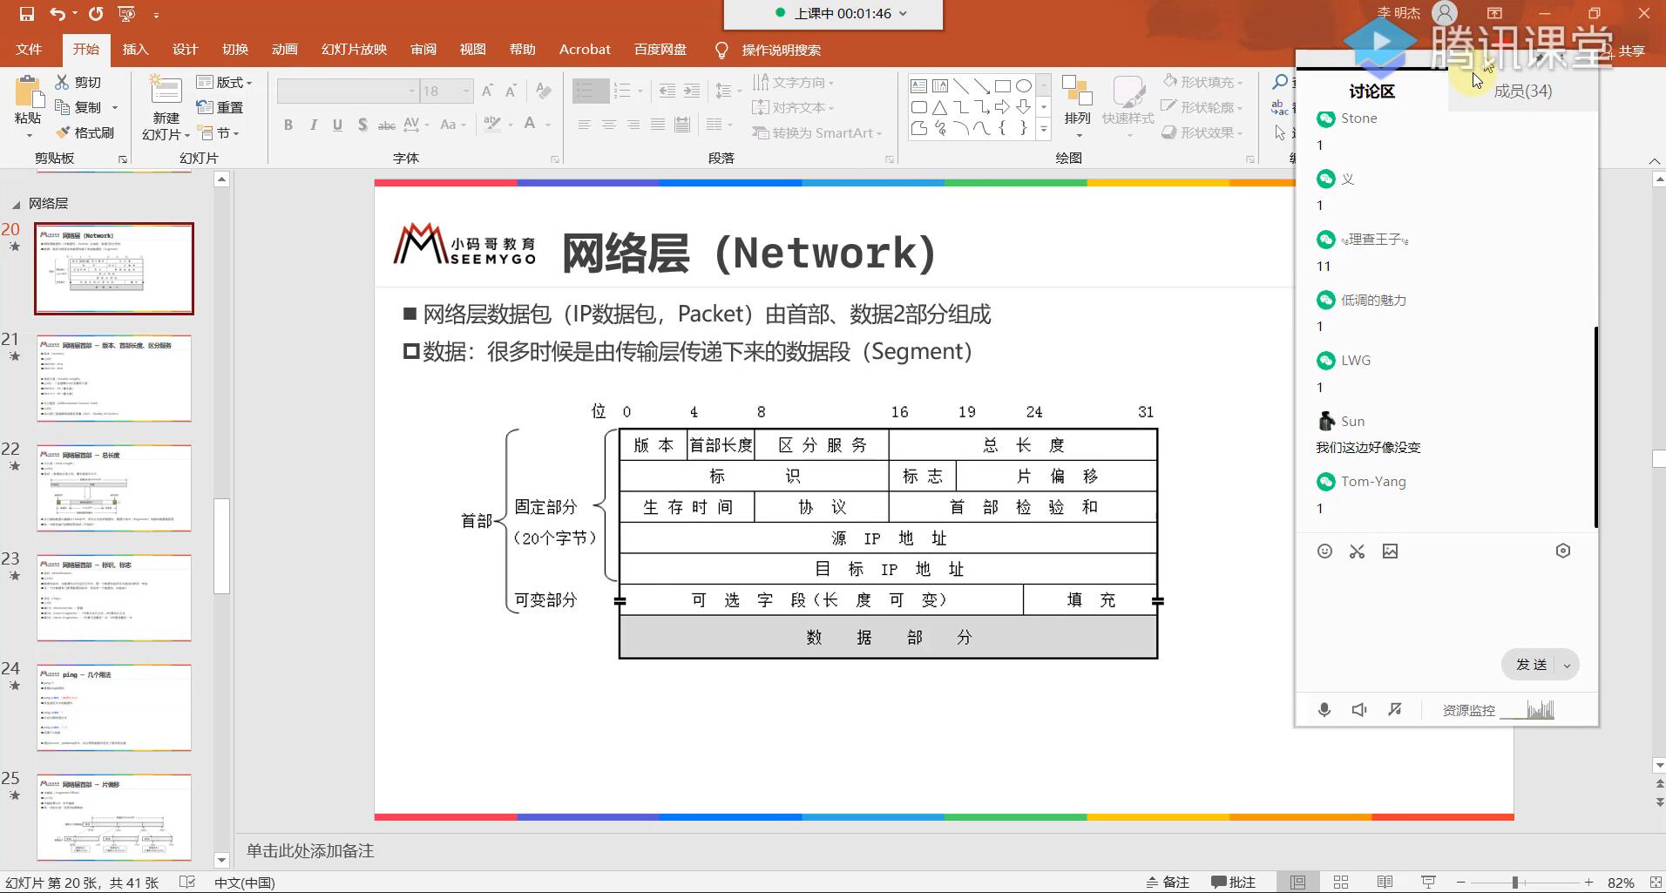Copy selection with 复制
The height and width of the screenshot is (893, 1666).
[x=79, y=107]
